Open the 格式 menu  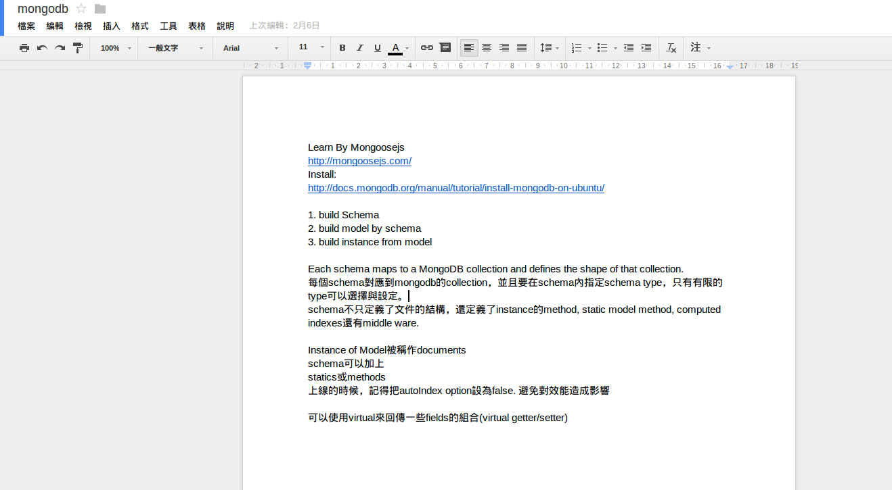pyautogui.click(x=139, y=26)
